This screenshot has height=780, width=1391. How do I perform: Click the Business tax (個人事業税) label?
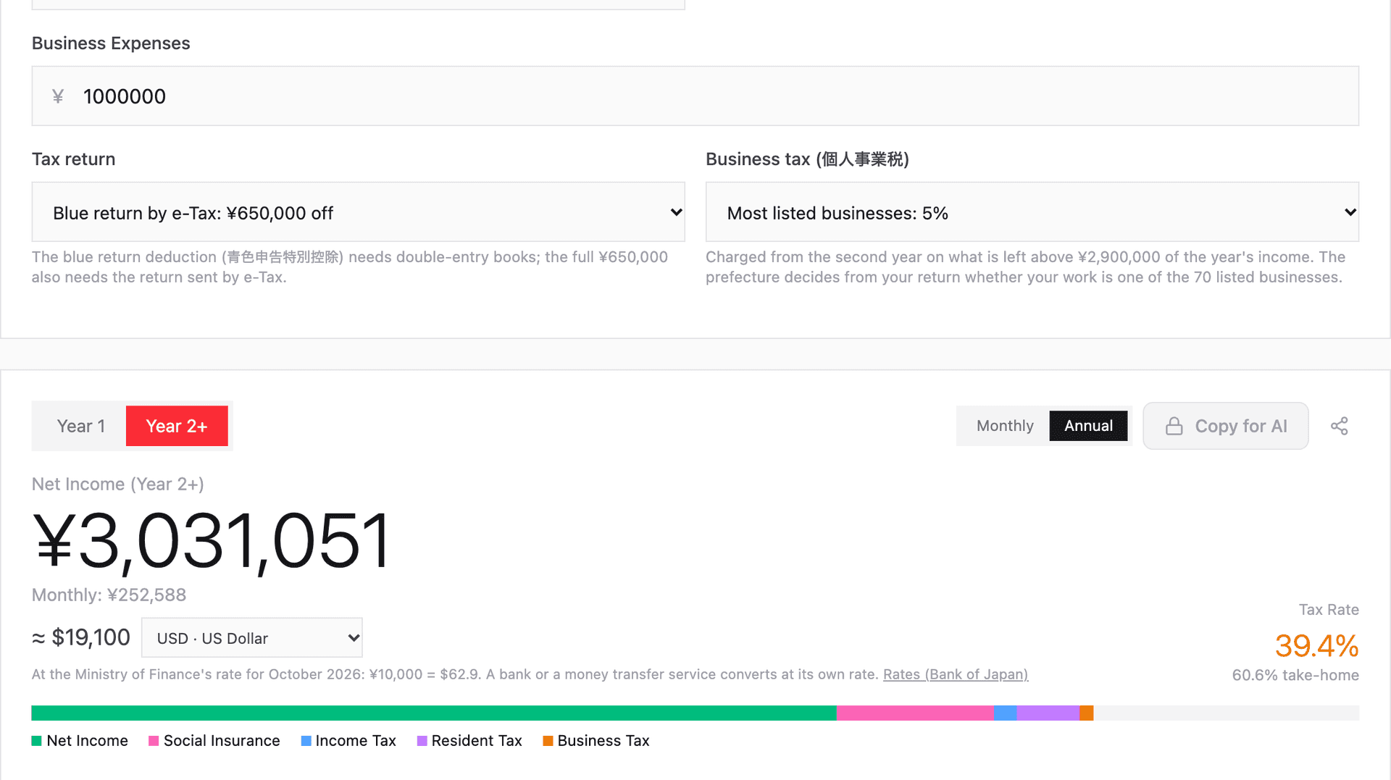click(807, 159)
